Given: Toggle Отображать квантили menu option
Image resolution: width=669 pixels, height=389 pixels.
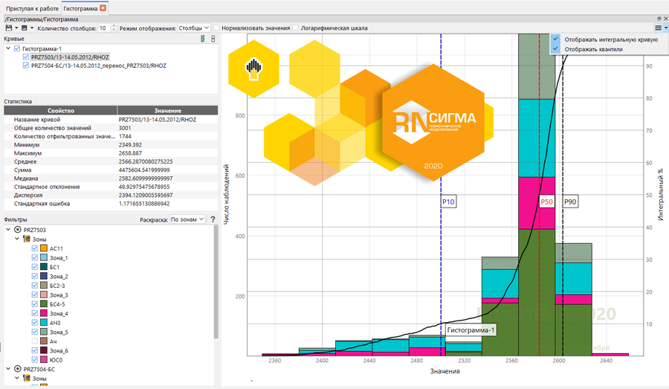Looking at the screenshot, I should (592, 49).
